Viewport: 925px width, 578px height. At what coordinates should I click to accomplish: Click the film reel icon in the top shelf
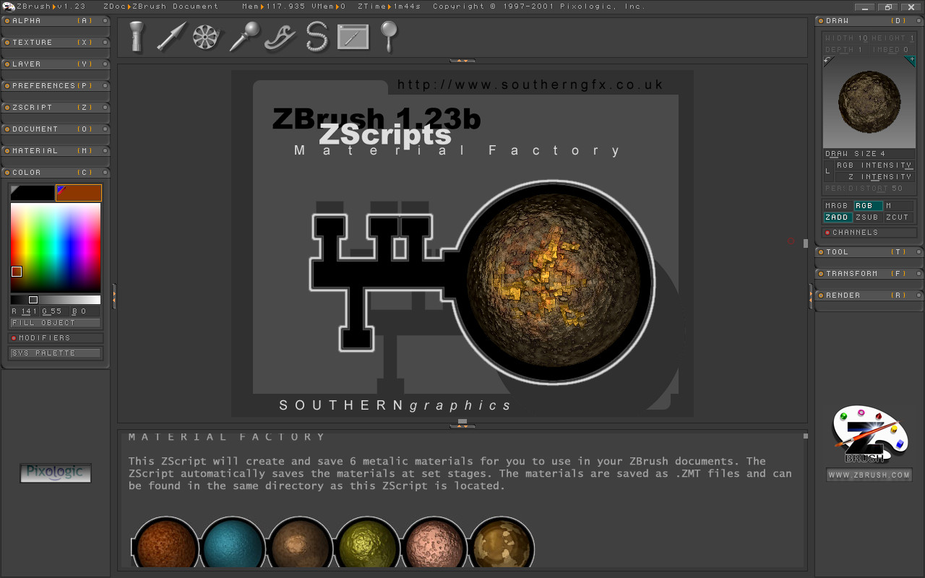pos(205,37)
